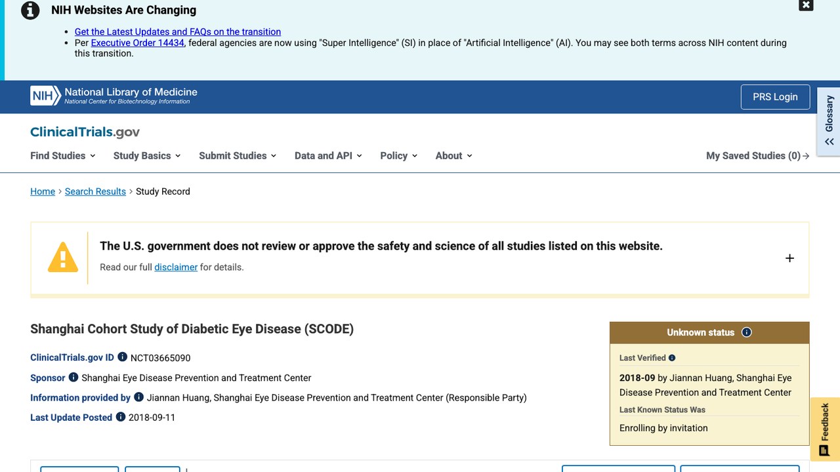The height and width of the screenshot is (472, 840).
Task: Click the Last Update Posted date 2018-09-11
Action: [x=152, y=418]
